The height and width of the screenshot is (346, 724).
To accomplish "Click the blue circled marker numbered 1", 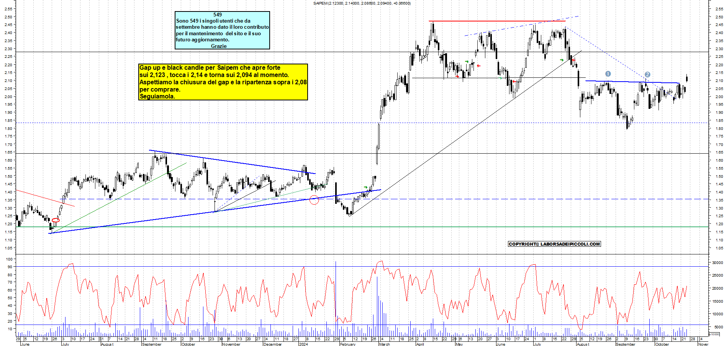I will pos(608,74).
